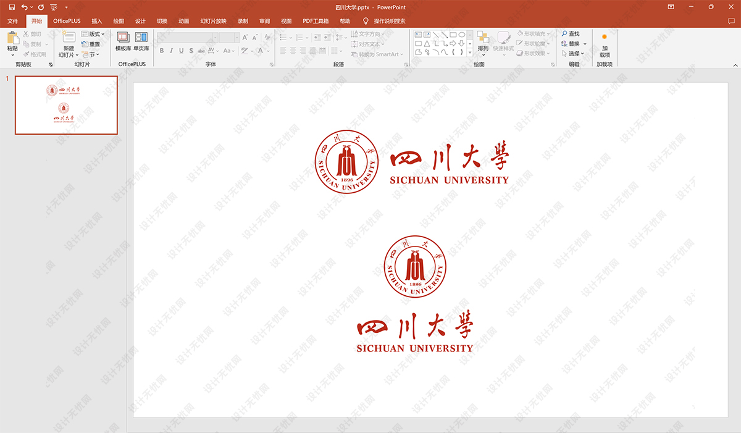Open Select (选择) dropdown
This screenshot has width=741, height=433.
tap(572, 54)
